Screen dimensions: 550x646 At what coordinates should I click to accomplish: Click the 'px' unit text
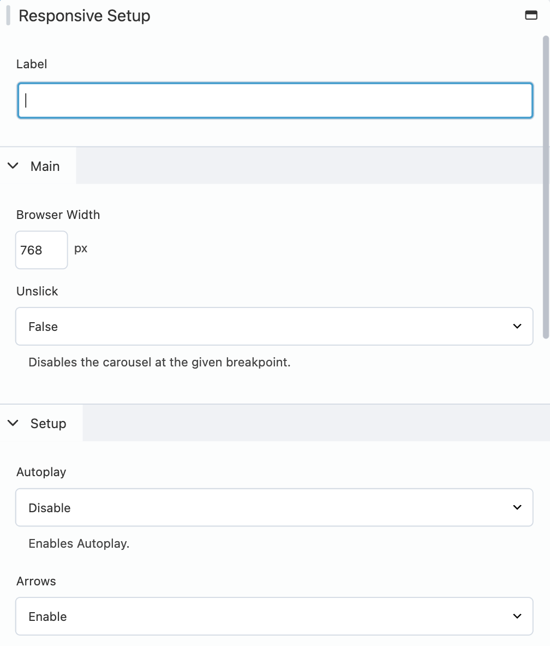click(81, 249)
